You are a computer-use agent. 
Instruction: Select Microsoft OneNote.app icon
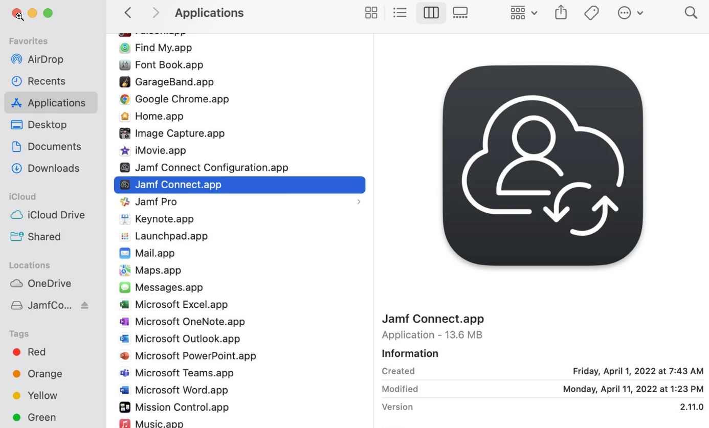click(x=125, y=322)
